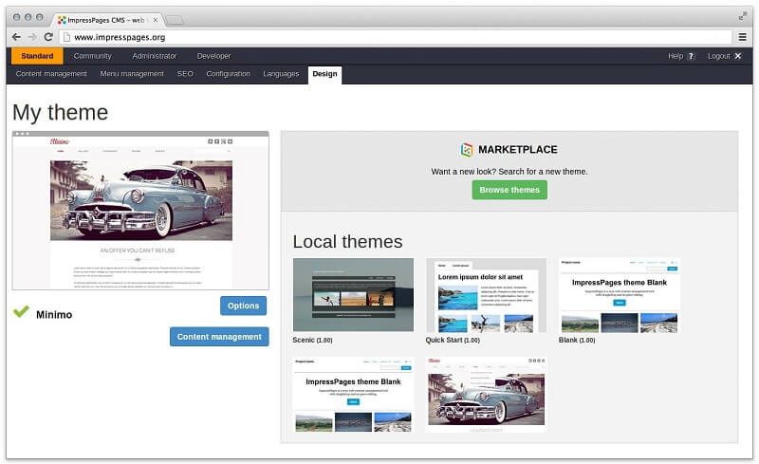Viewport: 759px width, 464px height.
Task: Click the My theme heading
Action: pos(61,112)
